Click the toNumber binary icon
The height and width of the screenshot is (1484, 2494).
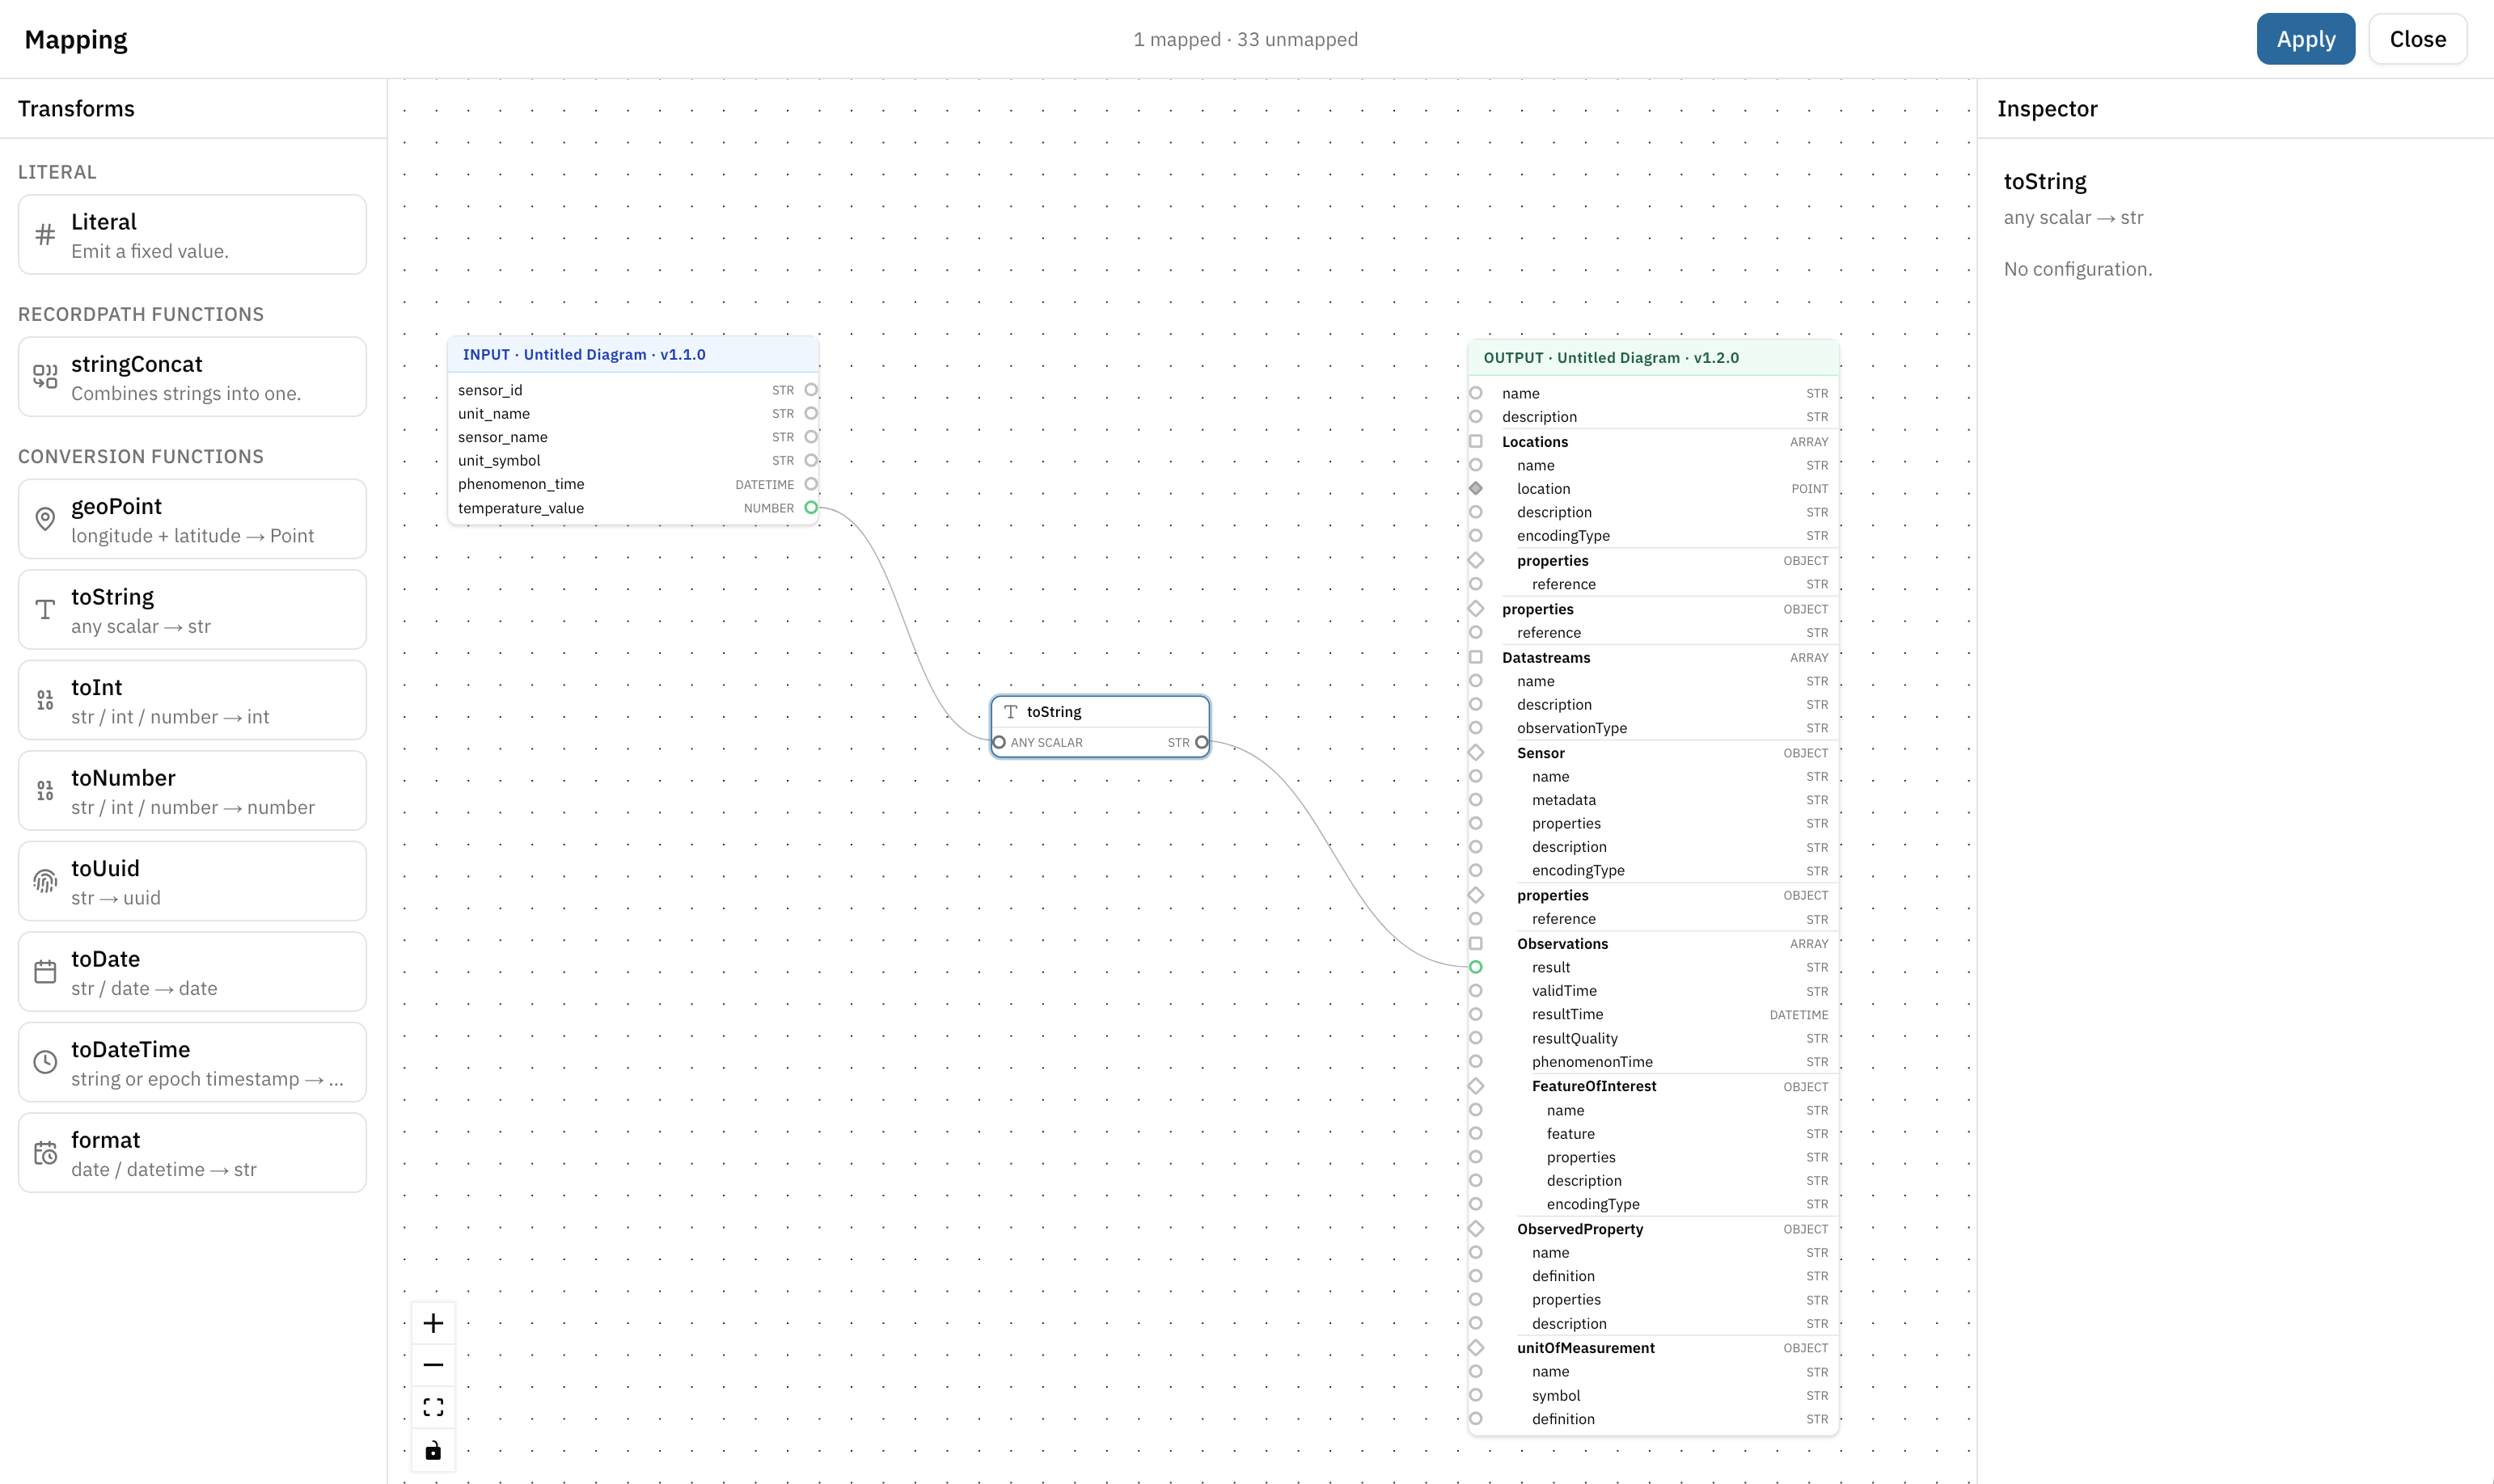tap(45, 791)
